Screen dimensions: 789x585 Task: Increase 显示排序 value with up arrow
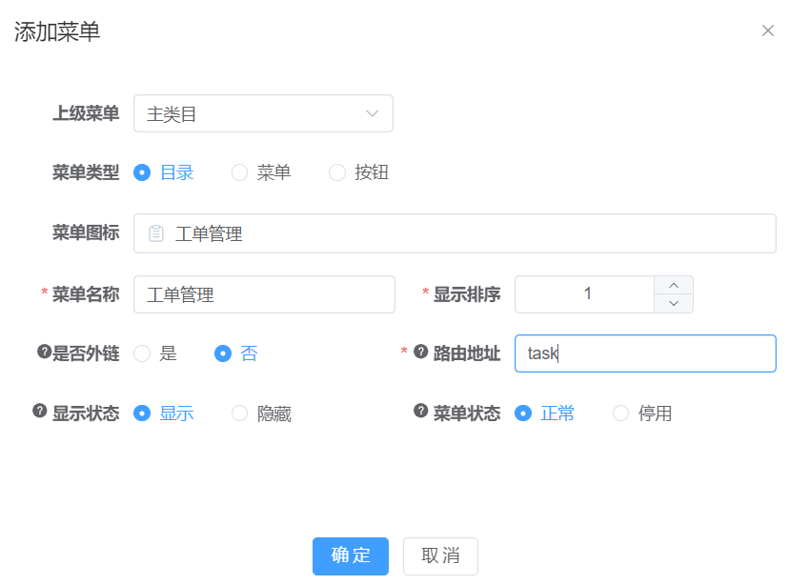tap(673, 285)
